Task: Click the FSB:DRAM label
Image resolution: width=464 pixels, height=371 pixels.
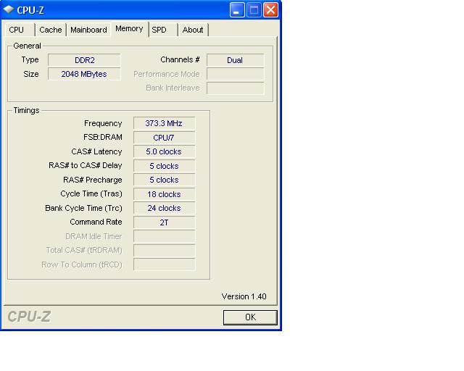Action: coord(103,137)
